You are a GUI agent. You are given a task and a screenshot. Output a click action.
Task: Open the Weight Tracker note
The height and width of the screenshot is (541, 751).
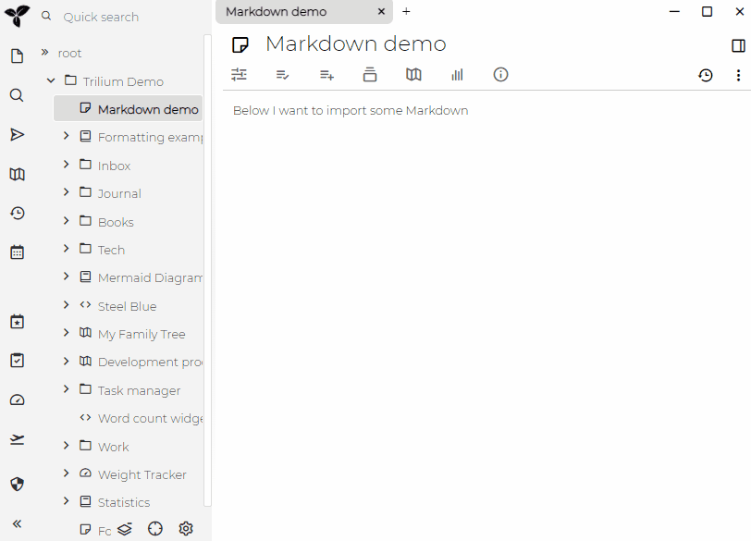click(142, 474)
